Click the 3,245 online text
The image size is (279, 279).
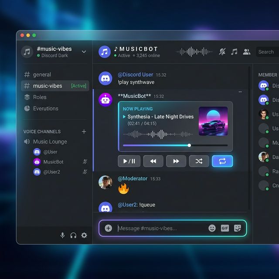(148, 55)
